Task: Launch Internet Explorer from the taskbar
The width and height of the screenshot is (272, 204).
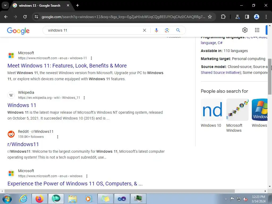Action: (x=23, y=199)
